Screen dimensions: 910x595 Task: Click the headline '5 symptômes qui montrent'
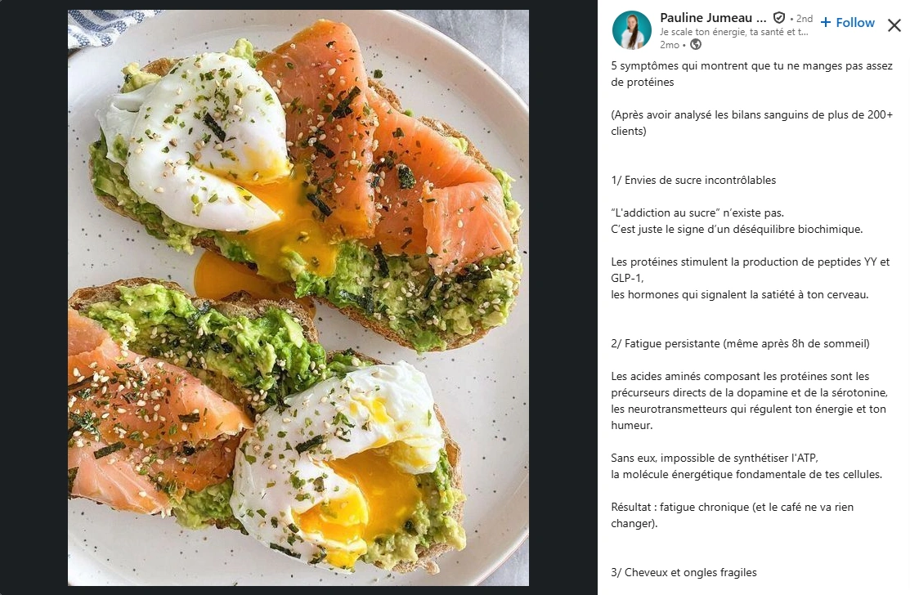point(751,74)
